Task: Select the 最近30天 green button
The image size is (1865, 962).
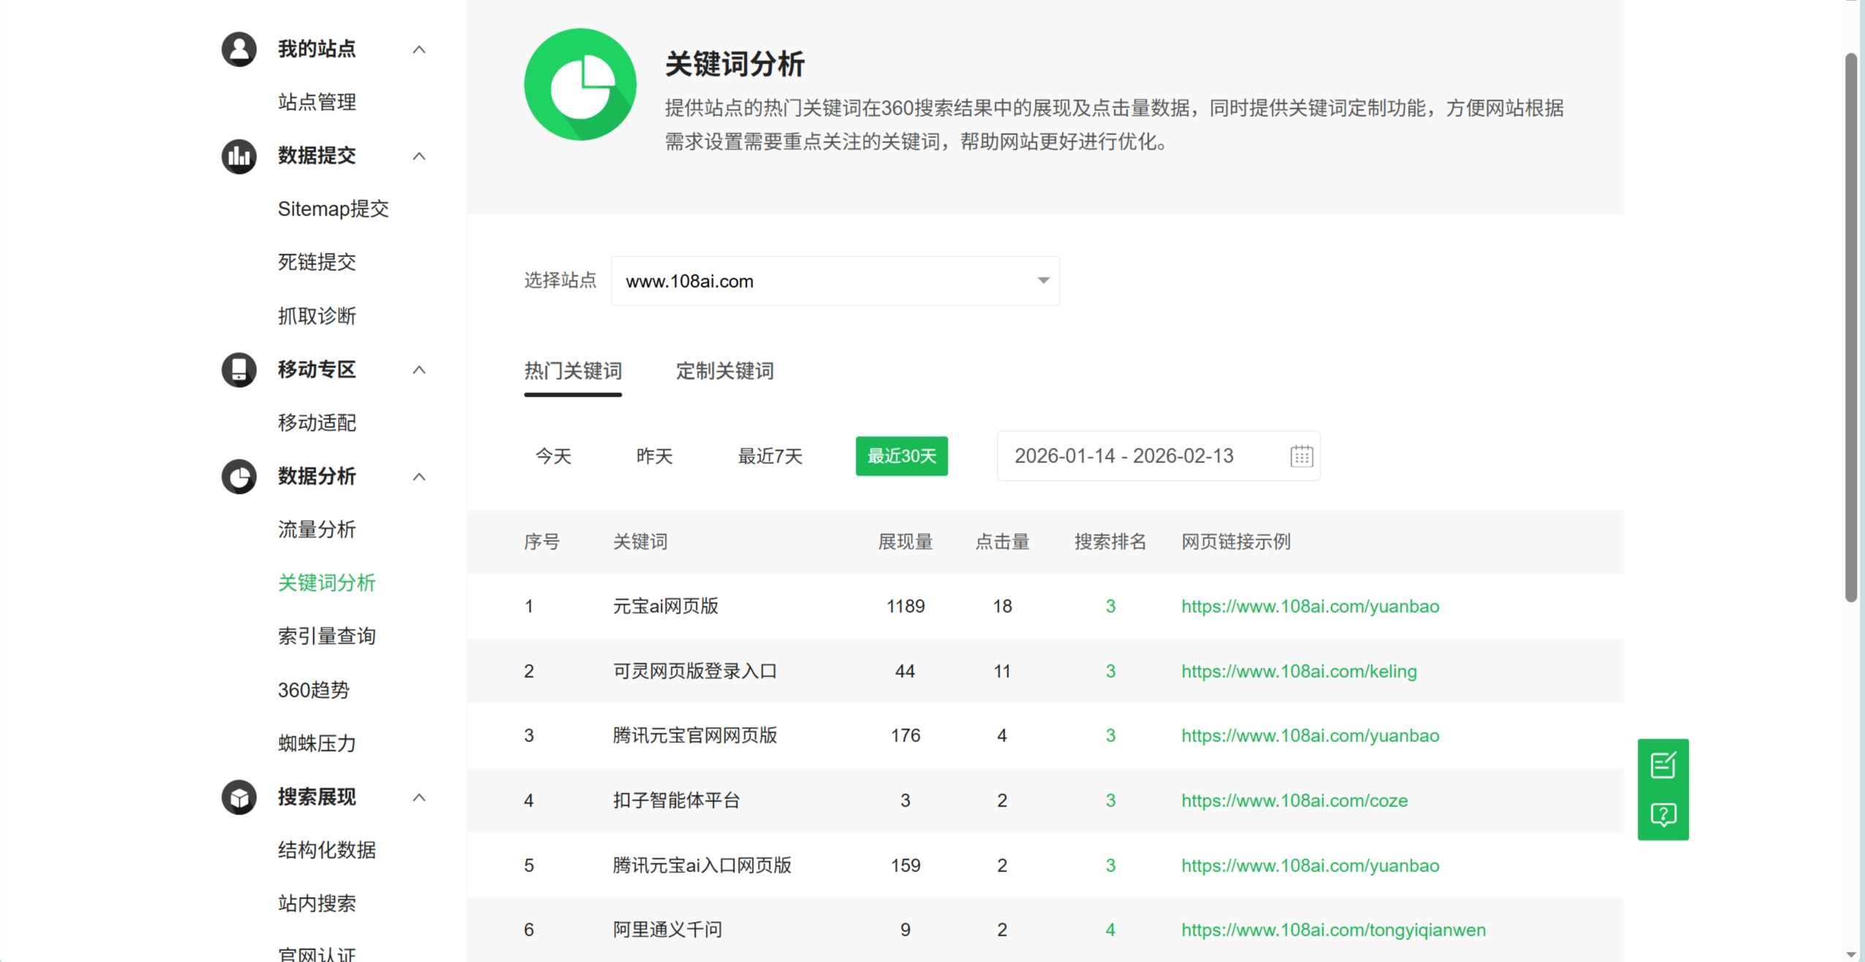Action: coord(902,456)
